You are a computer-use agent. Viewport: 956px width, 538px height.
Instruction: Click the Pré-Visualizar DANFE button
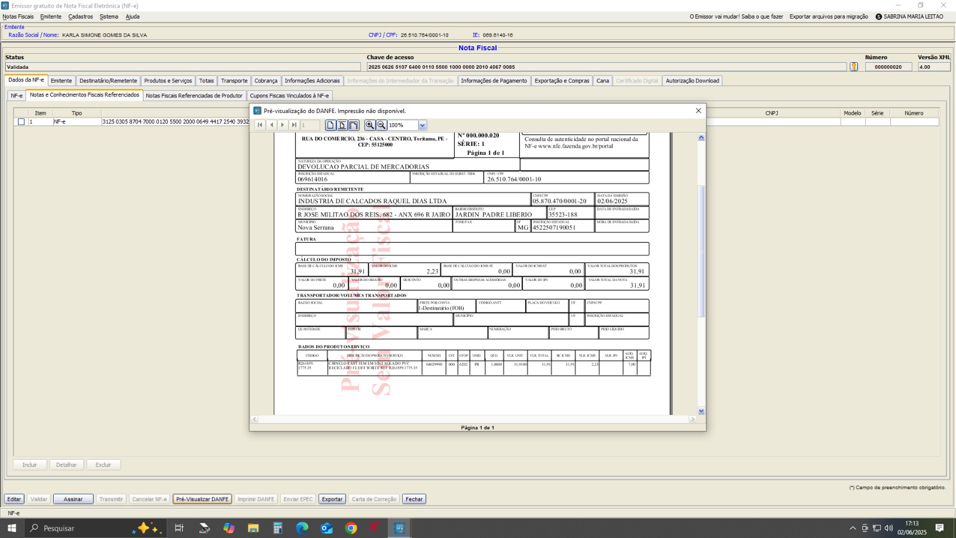203,499
